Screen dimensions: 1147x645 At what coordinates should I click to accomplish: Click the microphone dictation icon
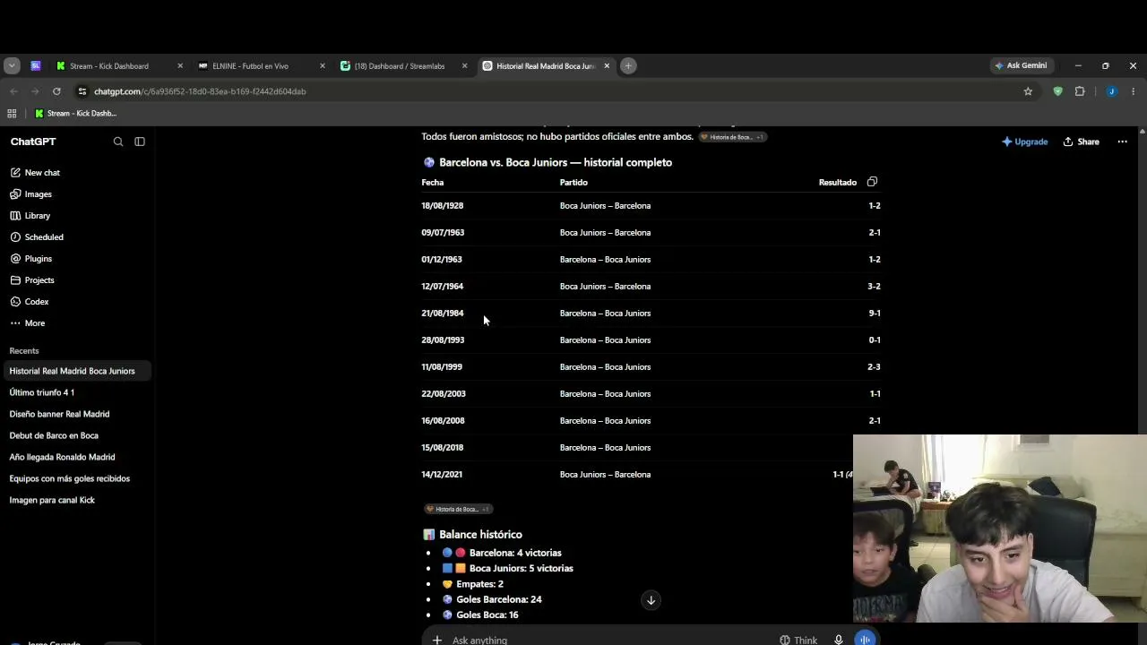coord(838,640)
